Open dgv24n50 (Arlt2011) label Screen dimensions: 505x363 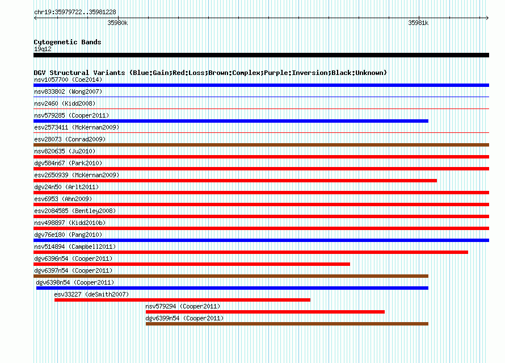[66, 187]
